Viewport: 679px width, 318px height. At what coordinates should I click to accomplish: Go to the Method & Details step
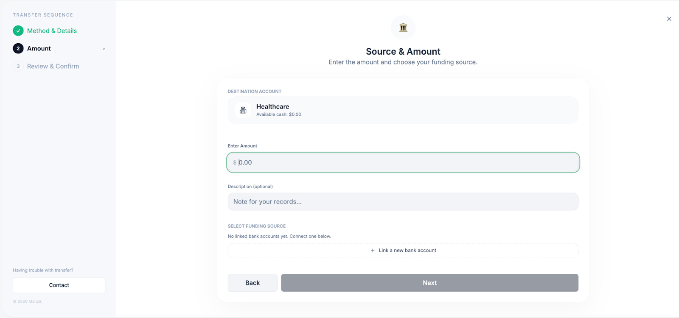pyautogui.click(x=52, y=31)
